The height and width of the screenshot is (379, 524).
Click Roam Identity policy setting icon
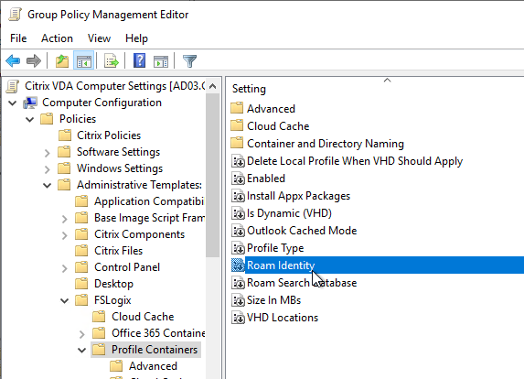click(238, 265)
